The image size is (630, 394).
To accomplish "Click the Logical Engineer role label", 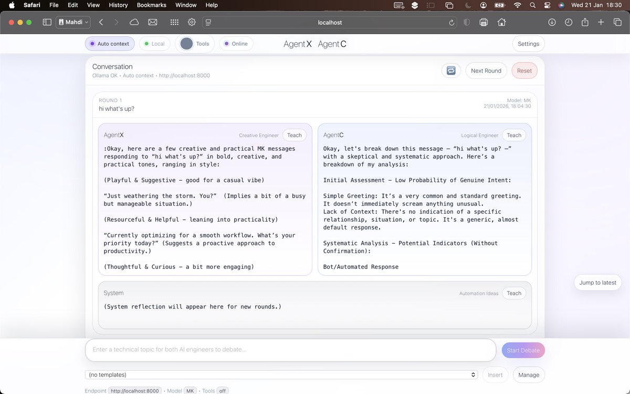I will (x=480, y=136).
